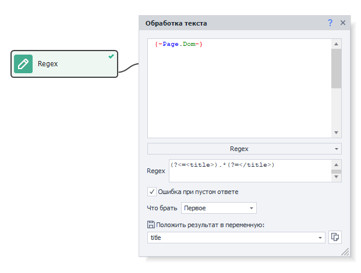Click the resize grip in the dialog corner

[x=345, y=252]
